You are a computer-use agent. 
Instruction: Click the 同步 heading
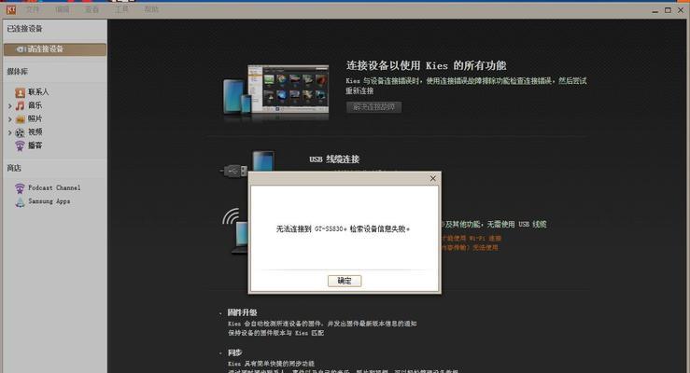tap(234, 352)
